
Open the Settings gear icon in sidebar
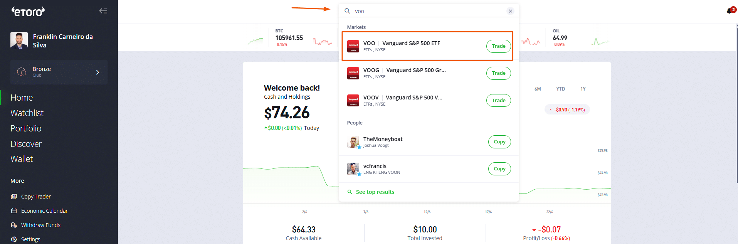tap(14, 239)
